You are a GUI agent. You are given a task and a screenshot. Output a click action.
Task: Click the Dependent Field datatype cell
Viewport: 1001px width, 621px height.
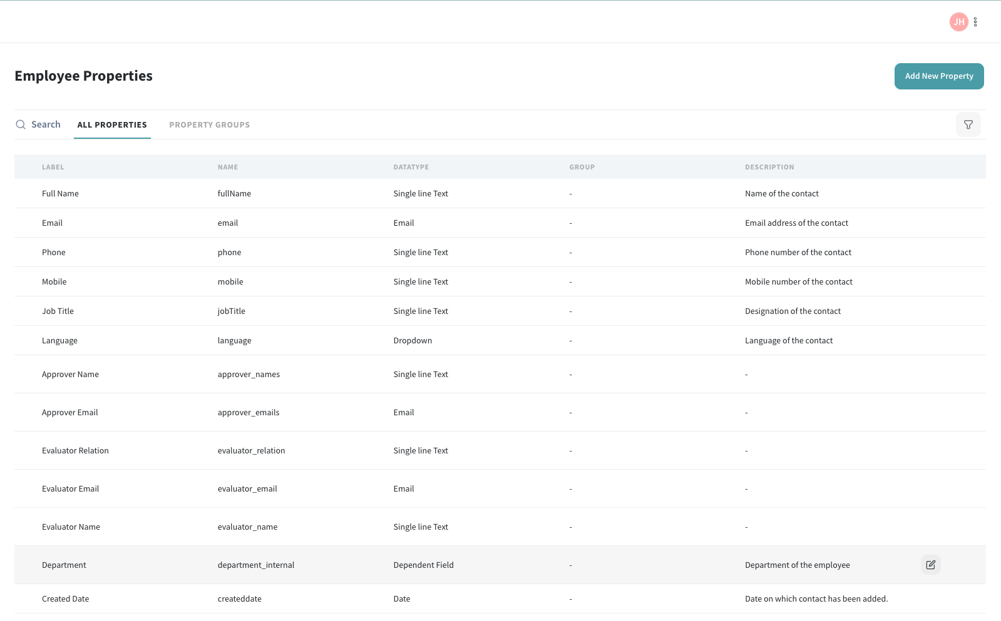(x=423, y=565)
